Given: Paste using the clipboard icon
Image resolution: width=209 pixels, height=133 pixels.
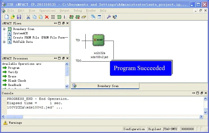Looking at the screenshot, I should pyautogui.click(x=41, y=17).
